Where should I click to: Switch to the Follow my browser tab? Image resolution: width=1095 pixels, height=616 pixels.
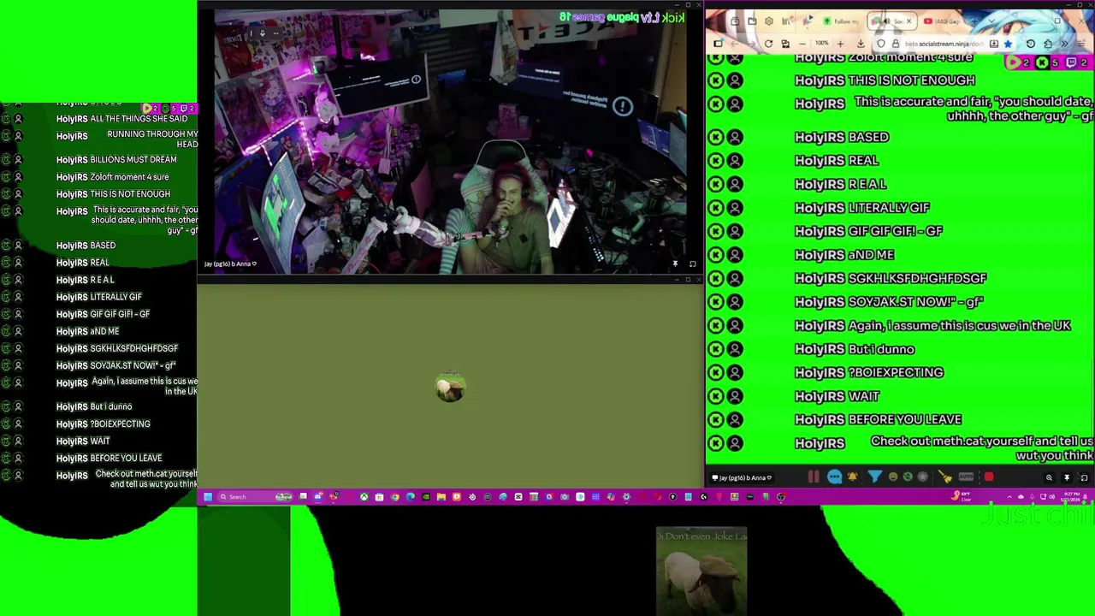(842, 21)
